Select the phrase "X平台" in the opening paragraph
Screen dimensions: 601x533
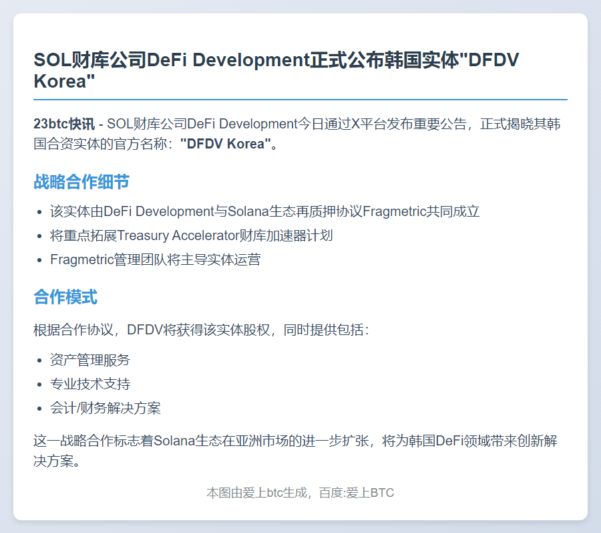[371, 123]
